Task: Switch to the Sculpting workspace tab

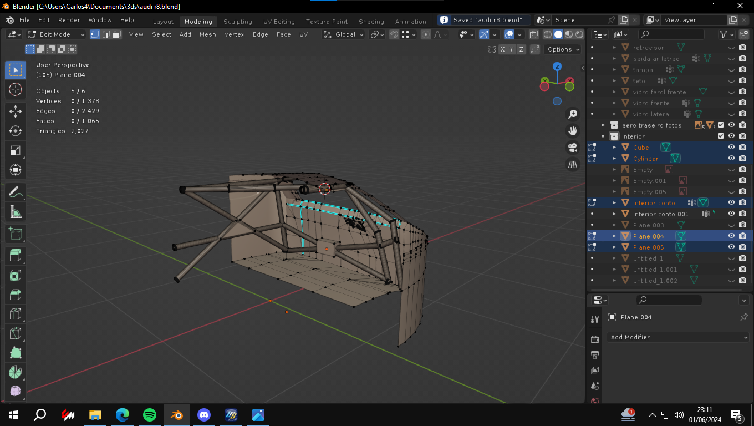Action: pyautogui.click(x=237, y=22)
